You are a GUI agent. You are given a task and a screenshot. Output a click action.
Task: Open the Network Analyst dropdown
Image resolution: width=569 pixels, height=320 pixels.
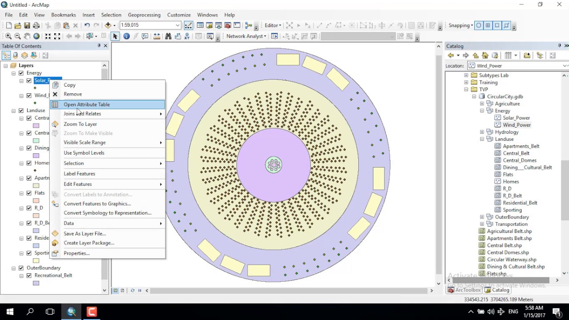tap(246, 36)
